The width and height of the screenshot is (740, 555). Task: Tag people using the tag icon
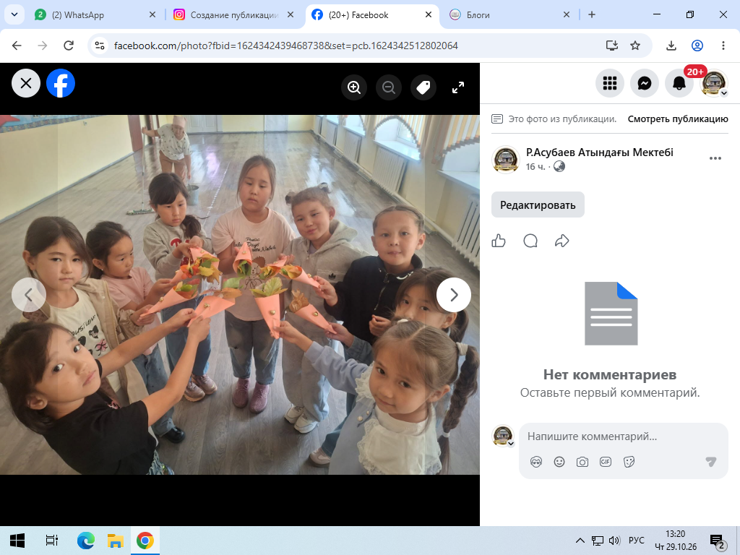point(423,87)
